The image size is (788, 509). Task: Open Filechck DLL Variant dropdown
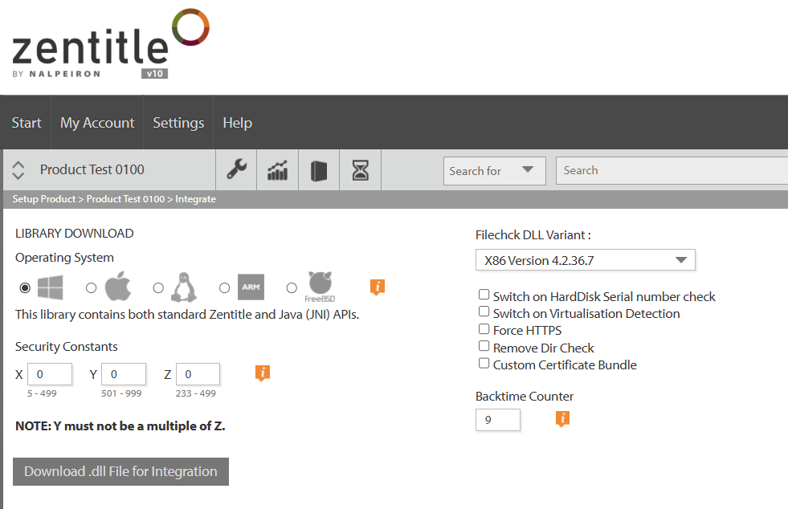[586, 260]
